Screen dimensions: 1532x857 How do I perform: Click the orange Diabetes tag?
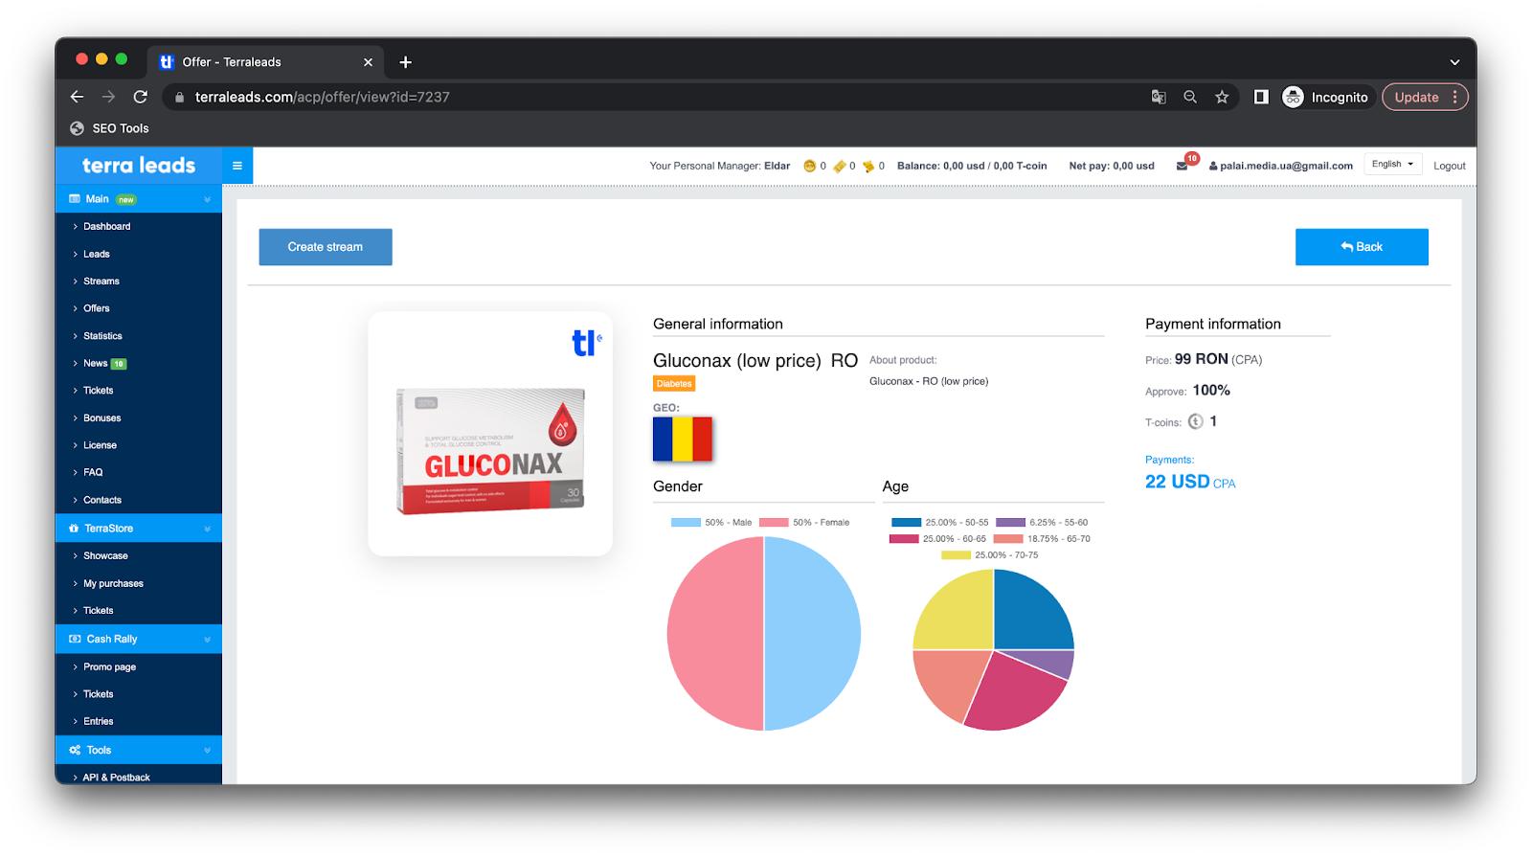tap(674, 384)
